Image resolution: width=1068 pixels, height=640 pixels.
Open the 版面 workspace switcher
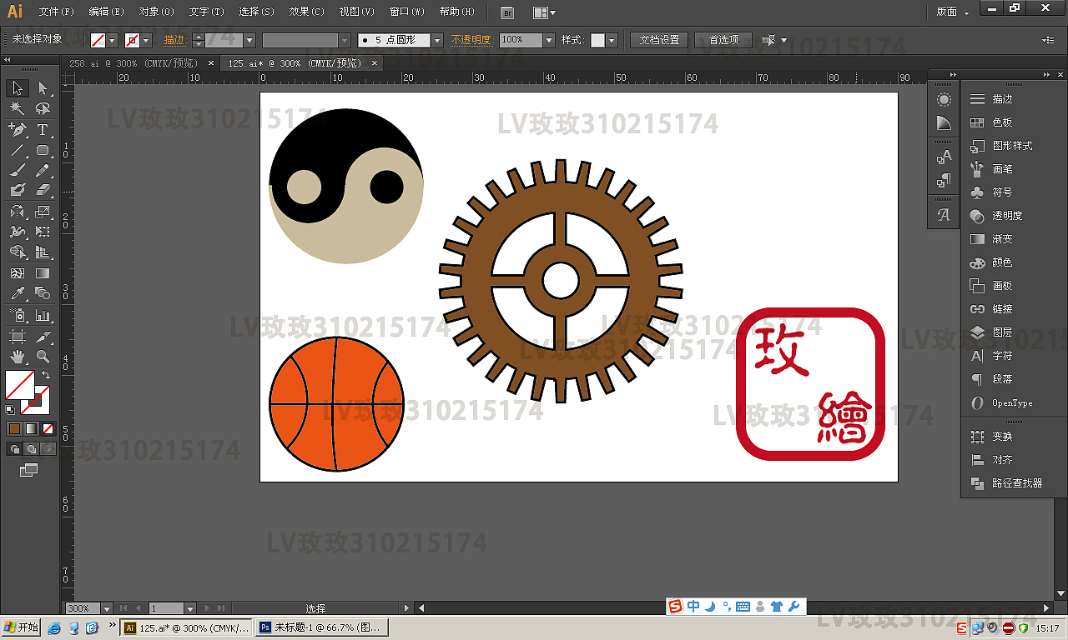click(952, 12)
